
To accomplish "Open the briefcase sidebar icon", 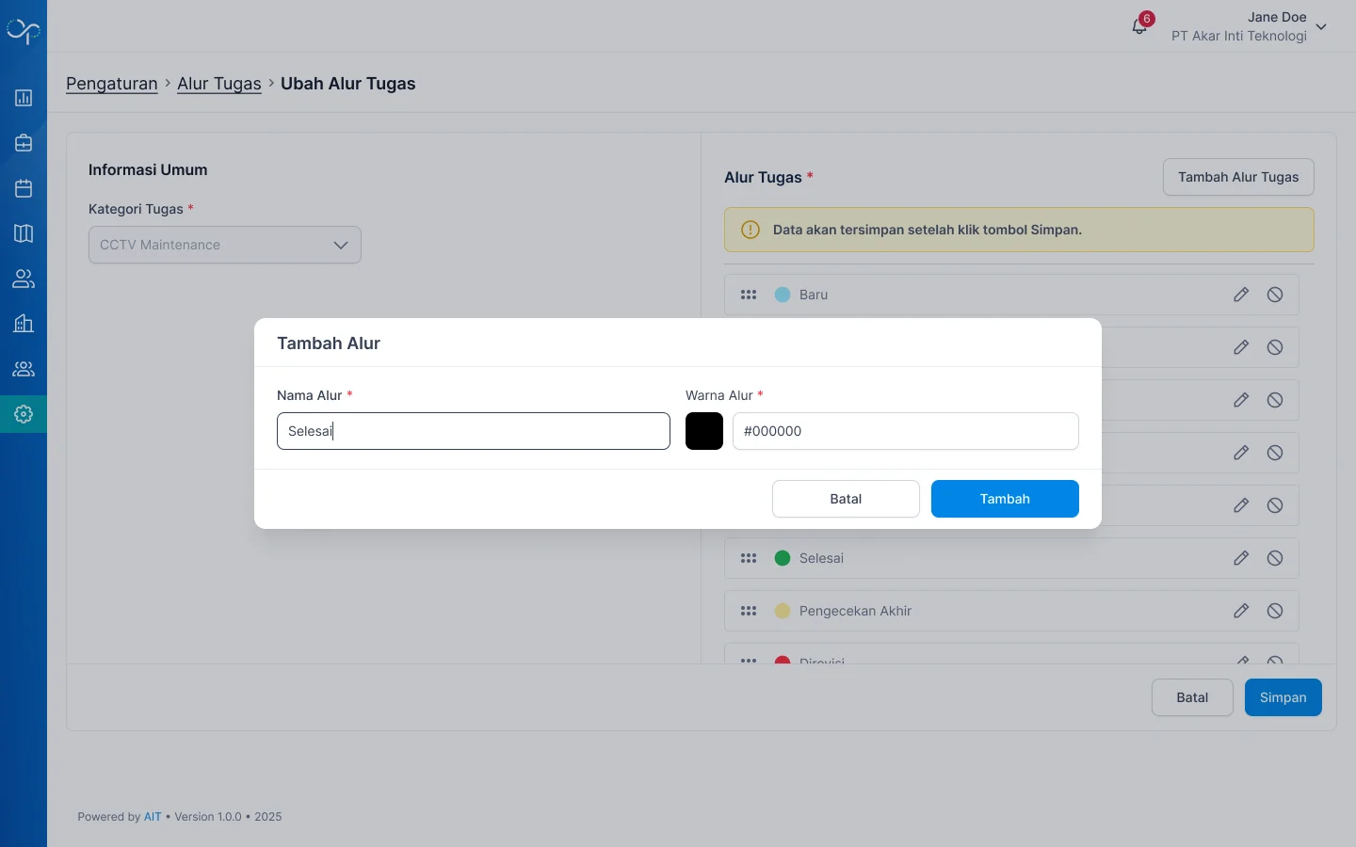I will tap(24, 143).
